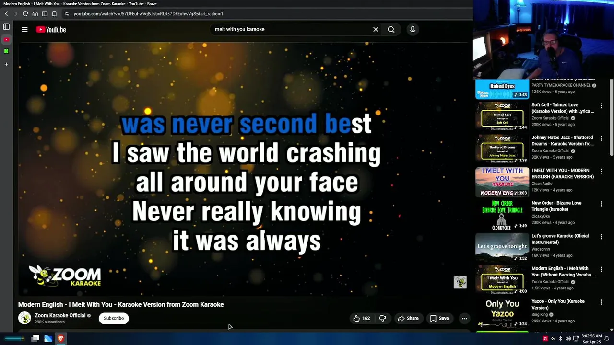Open YouTube hamburger guide menu
Viewport: 614px width, 345px height.
(24, 29)
